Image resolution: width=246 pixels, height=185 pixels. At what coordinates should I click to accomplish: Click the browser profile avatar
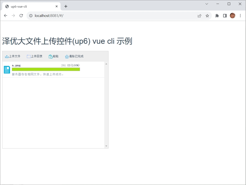232,15
